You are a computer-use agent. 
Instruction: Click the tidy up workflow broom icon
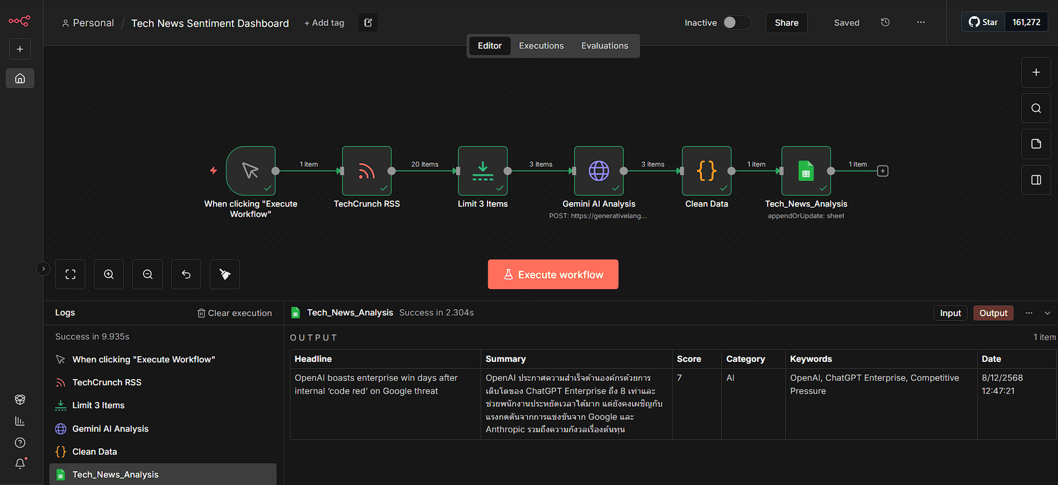225,274
